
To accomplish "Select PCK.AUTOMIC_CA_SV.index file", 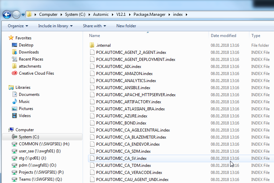I will 121,158.
